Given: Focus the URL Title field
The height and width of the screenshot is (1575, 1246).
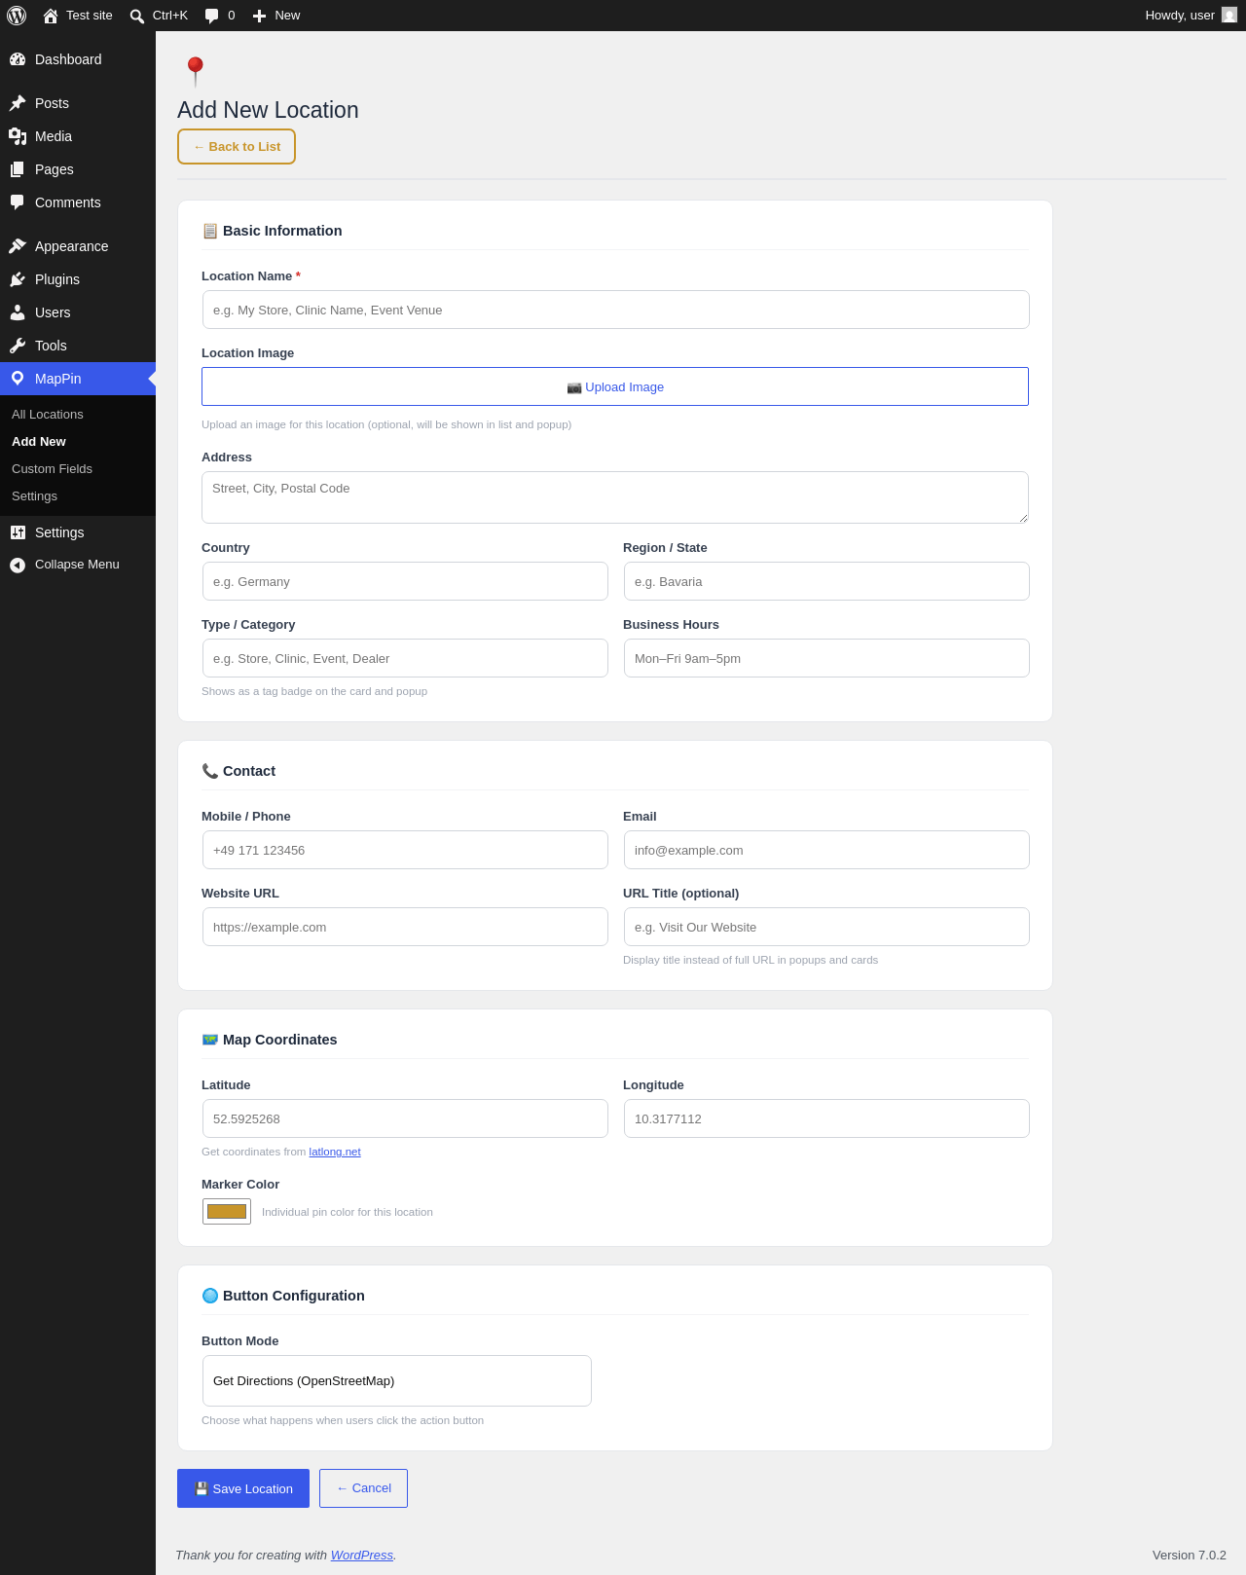Looking at the screenshot, I should [x=826, y=927].
